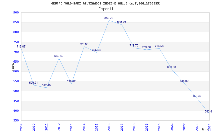Click the 517.40 data label

point(46,85)
